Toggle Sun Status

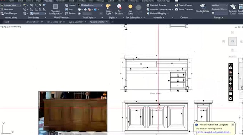(130, 9)
